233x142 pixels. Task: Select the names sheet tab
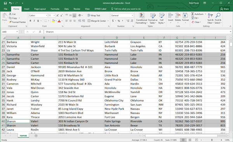tap(23, 135)
